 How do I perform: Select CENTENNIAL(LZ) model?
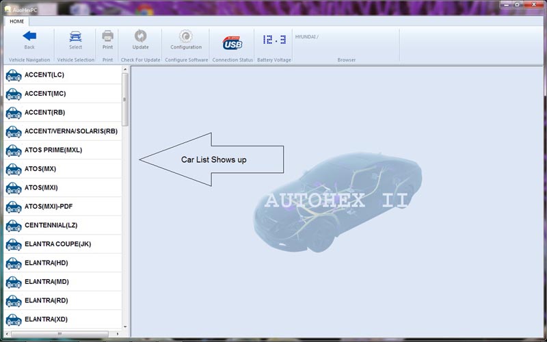[x=51, y=226]
